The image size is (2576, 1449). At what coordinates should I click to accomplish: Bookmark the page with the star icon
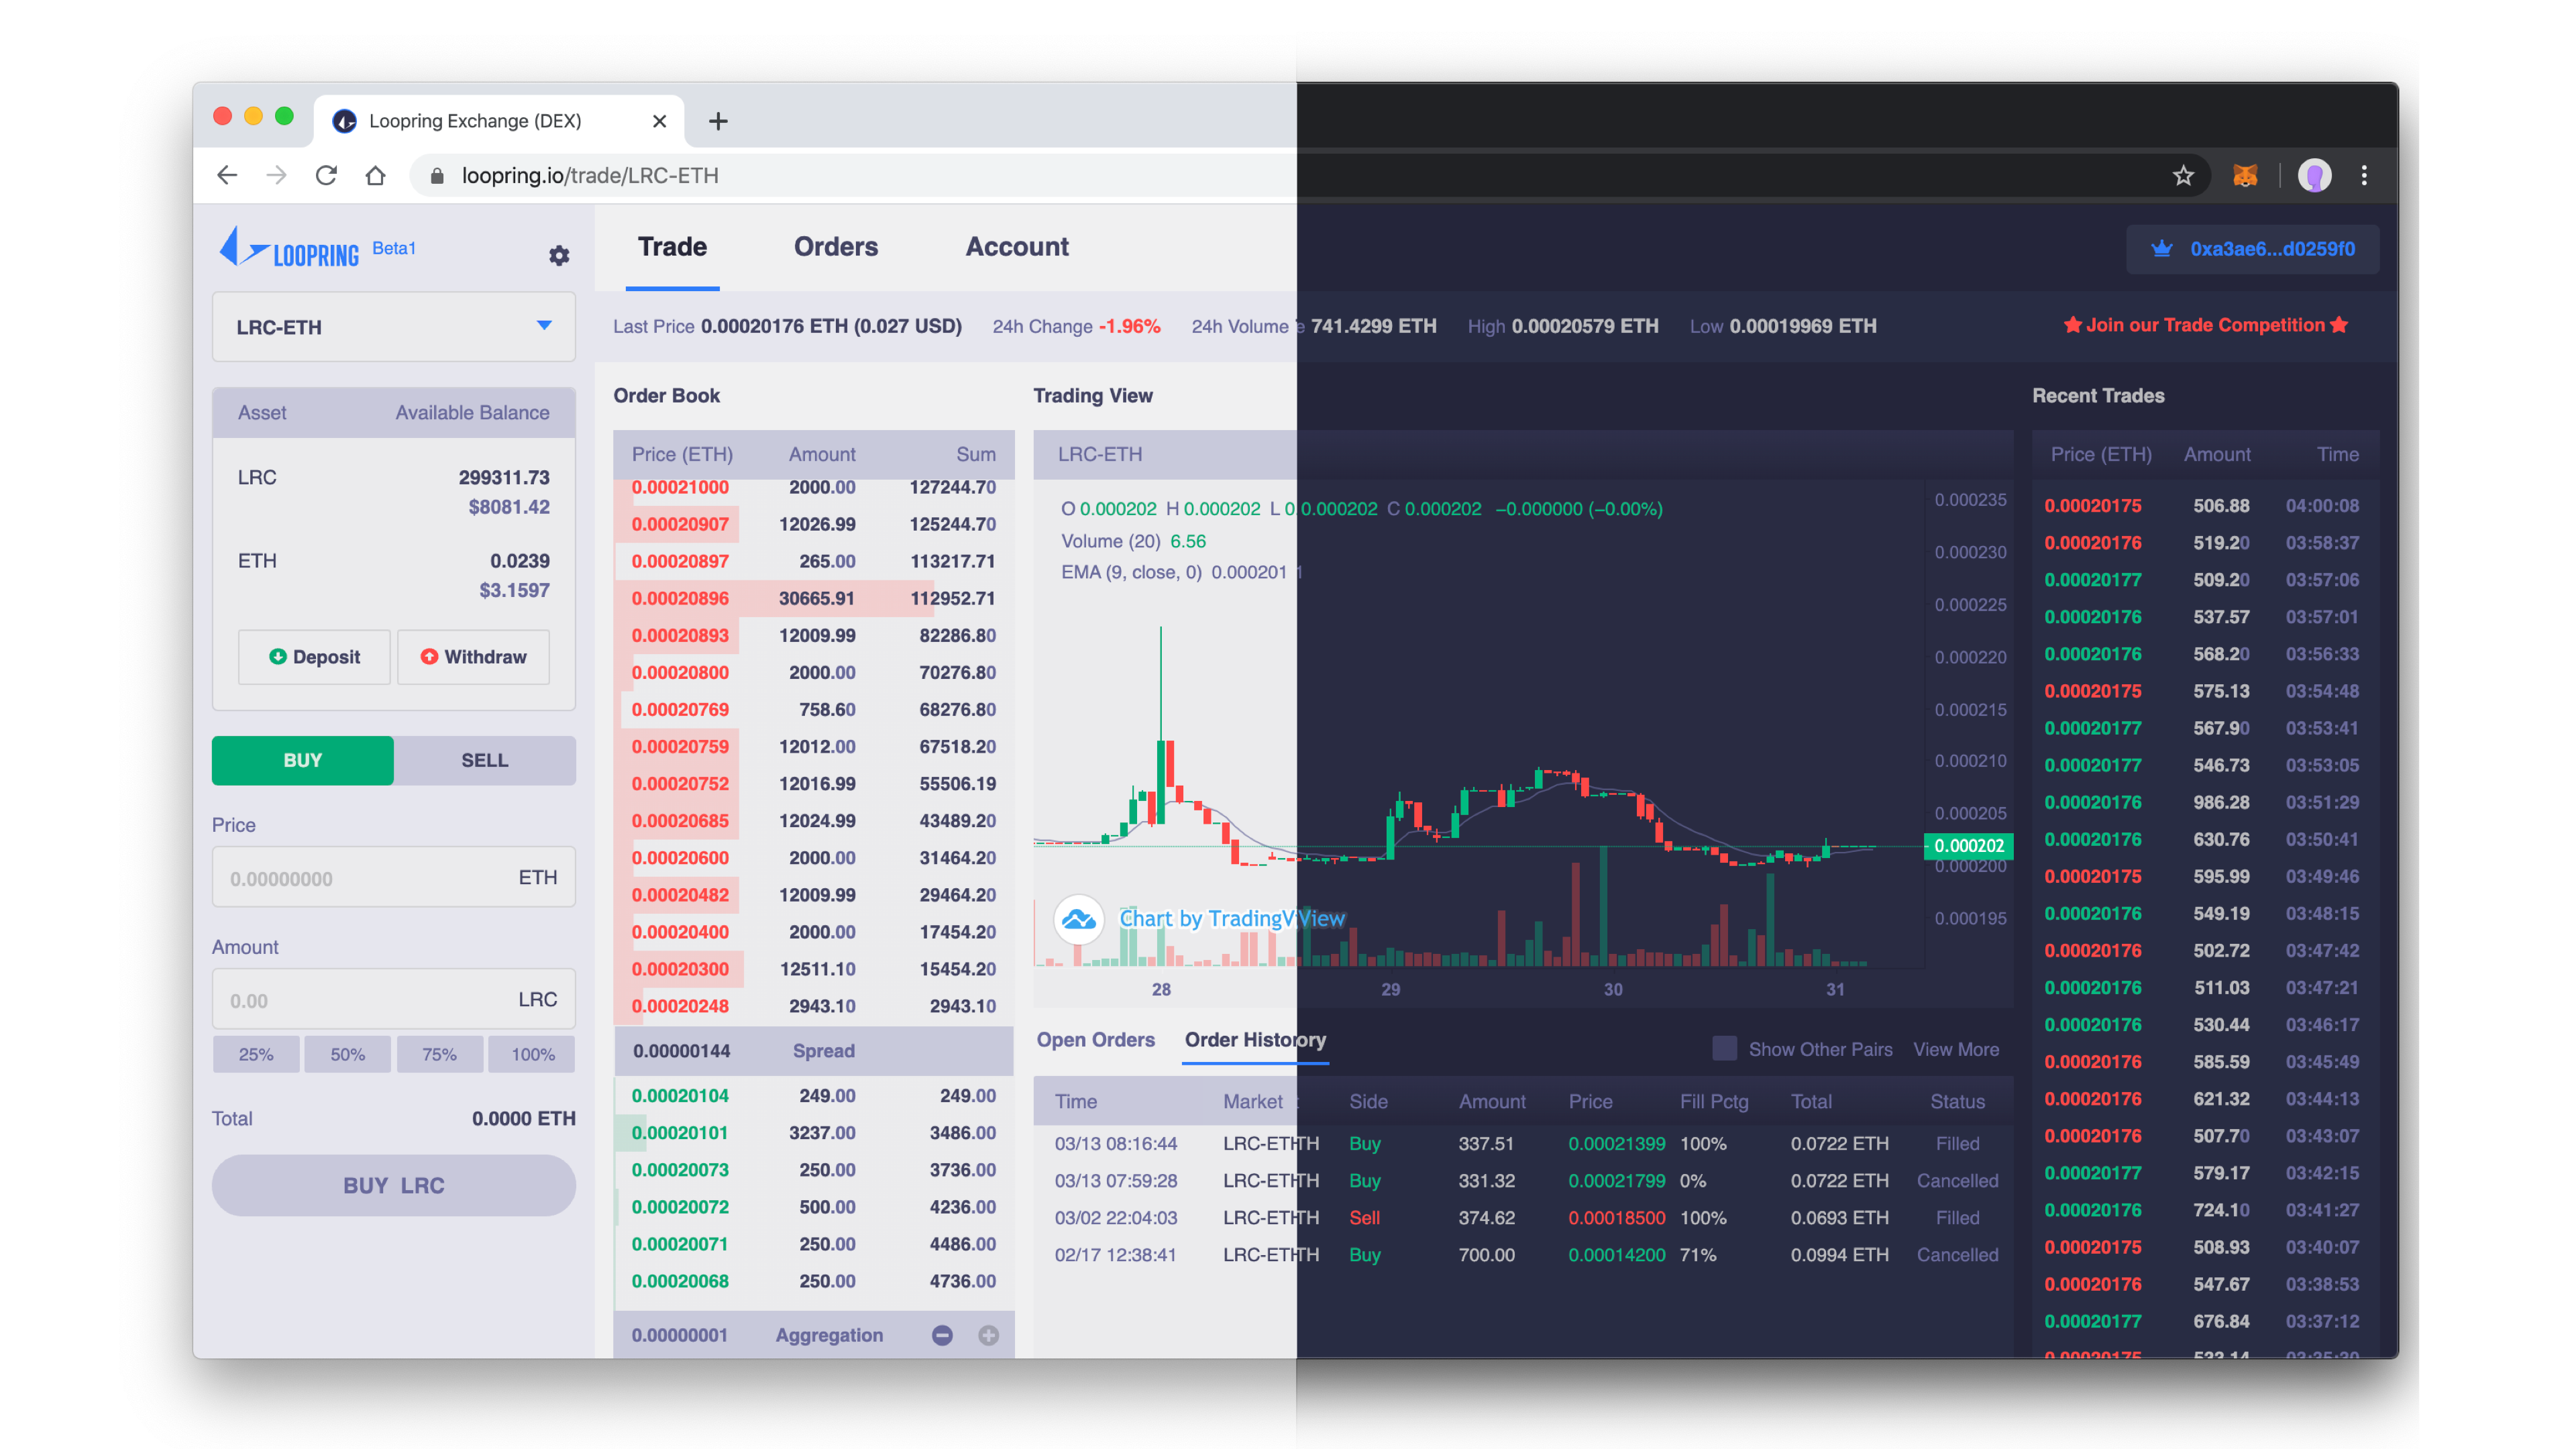coord(2183,176)
